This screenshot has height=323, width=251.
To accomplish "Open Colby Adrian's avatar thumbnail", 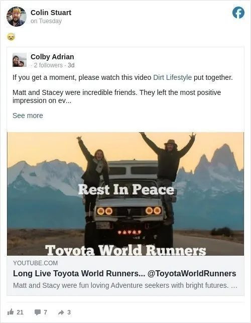I will (20, 60).
